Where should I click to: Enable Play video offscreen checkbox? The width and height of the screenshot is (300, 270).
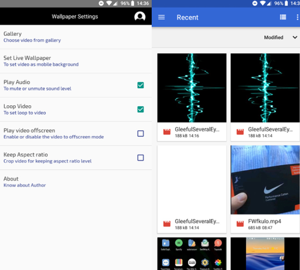pos(140,133)
